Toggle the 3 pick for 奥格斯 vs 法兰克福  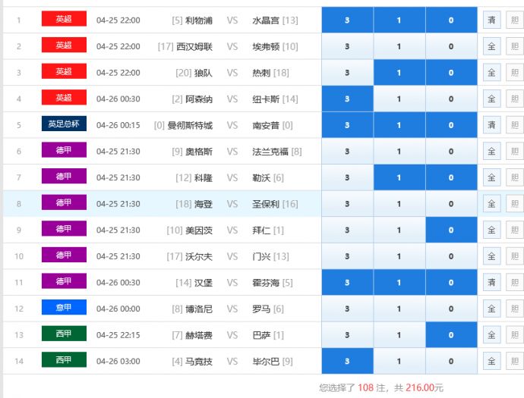click(347, 152)
